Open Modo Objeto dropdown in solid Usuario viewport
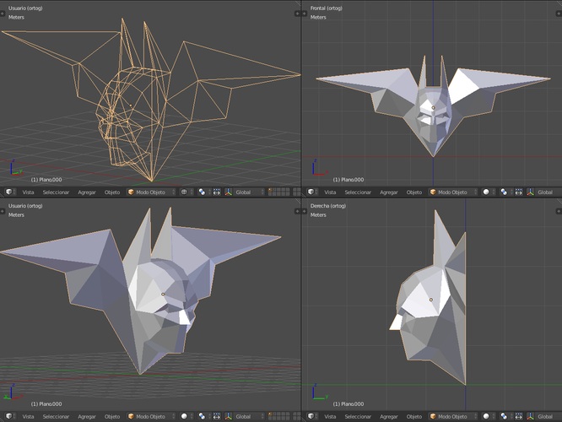This screenshot has height=422, width=562. [151, 416]
